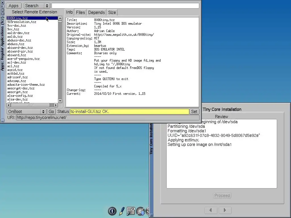Viewport: 291px width, 218px height.
Task: Open the Control Panel icon in the dock
Action: [131, 211]
